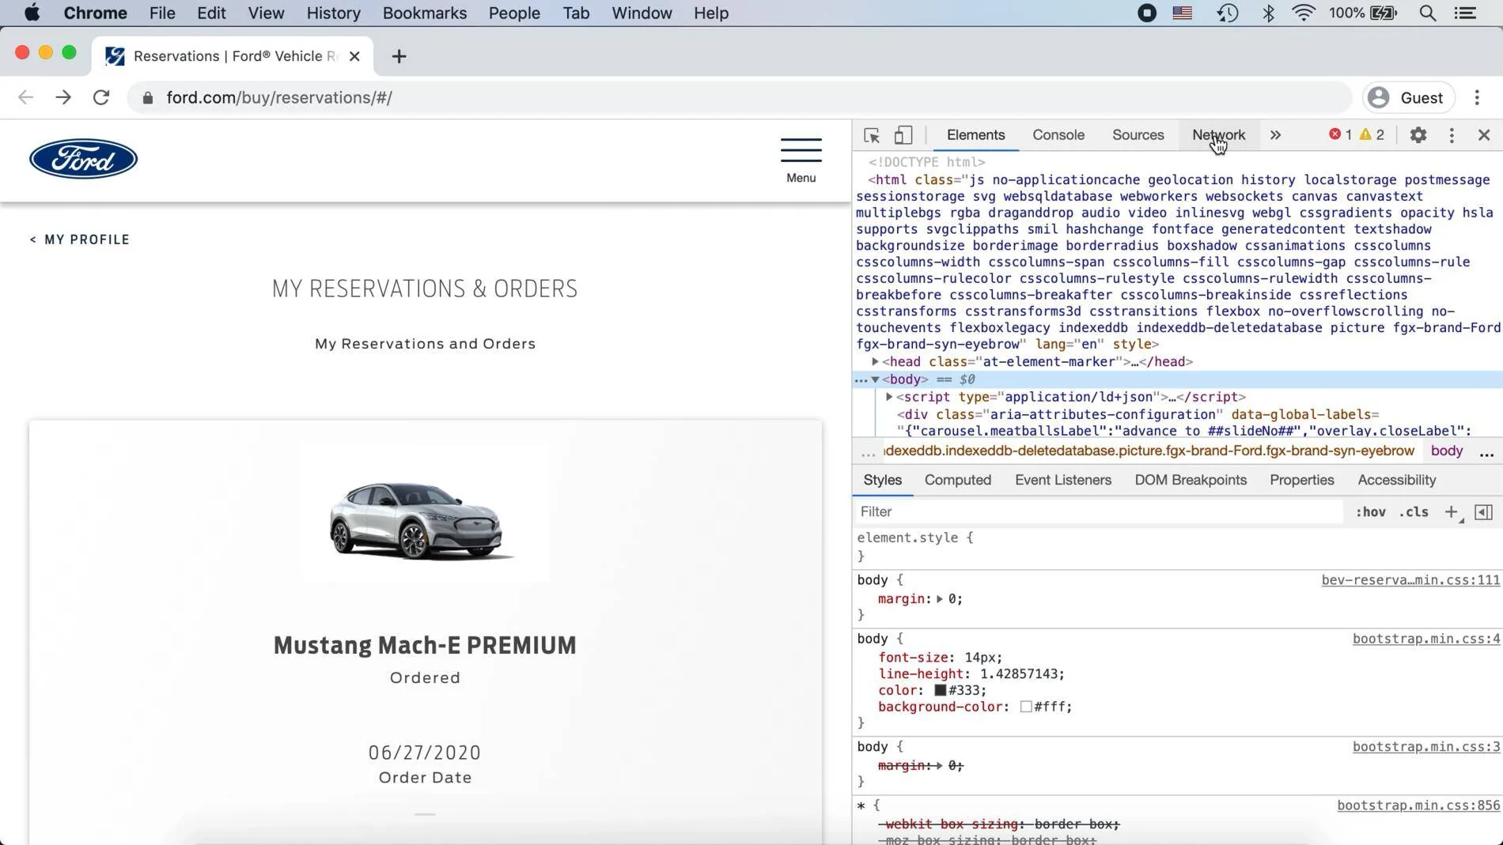Go back to previous page
Viewport: 1503px width, 845px height.
point(25,97)
